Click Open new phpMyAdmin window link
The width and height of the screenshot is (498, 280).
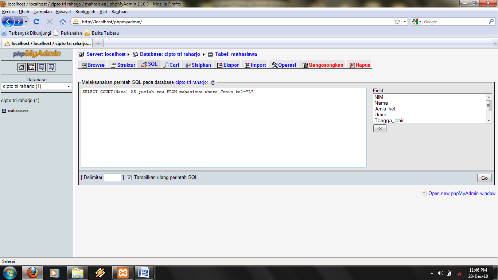(462, 194)
